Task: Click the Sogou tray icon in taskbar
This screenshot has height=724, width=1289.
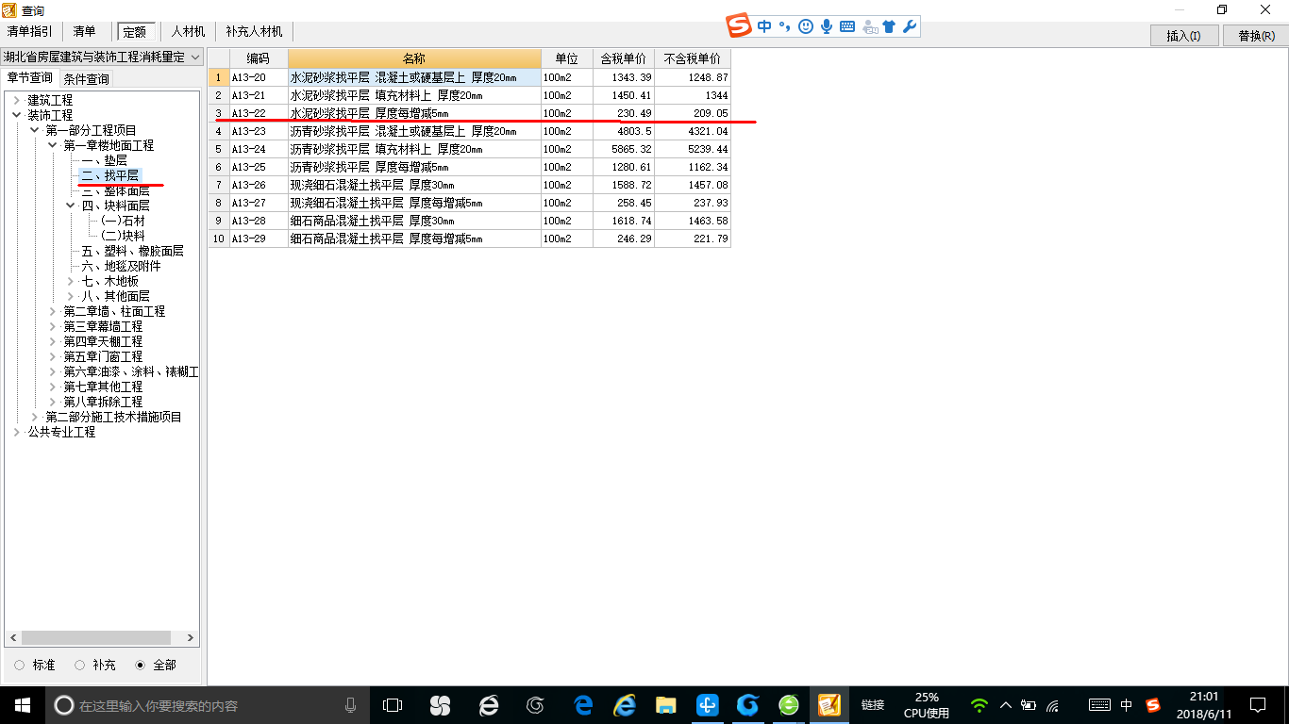Action: tap(1152, 705)
